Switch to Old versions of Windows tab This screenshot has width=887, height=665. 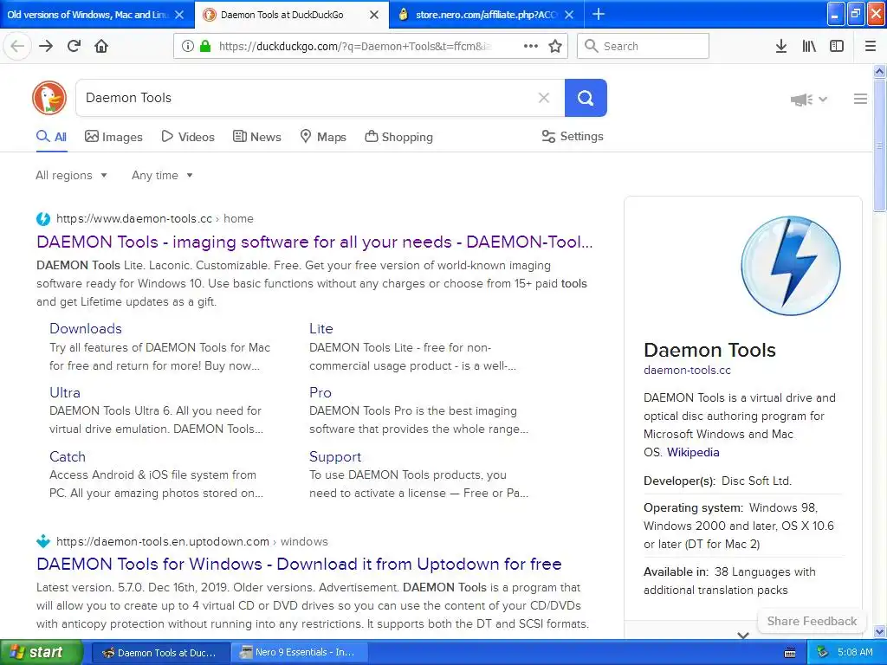point(87,15)
